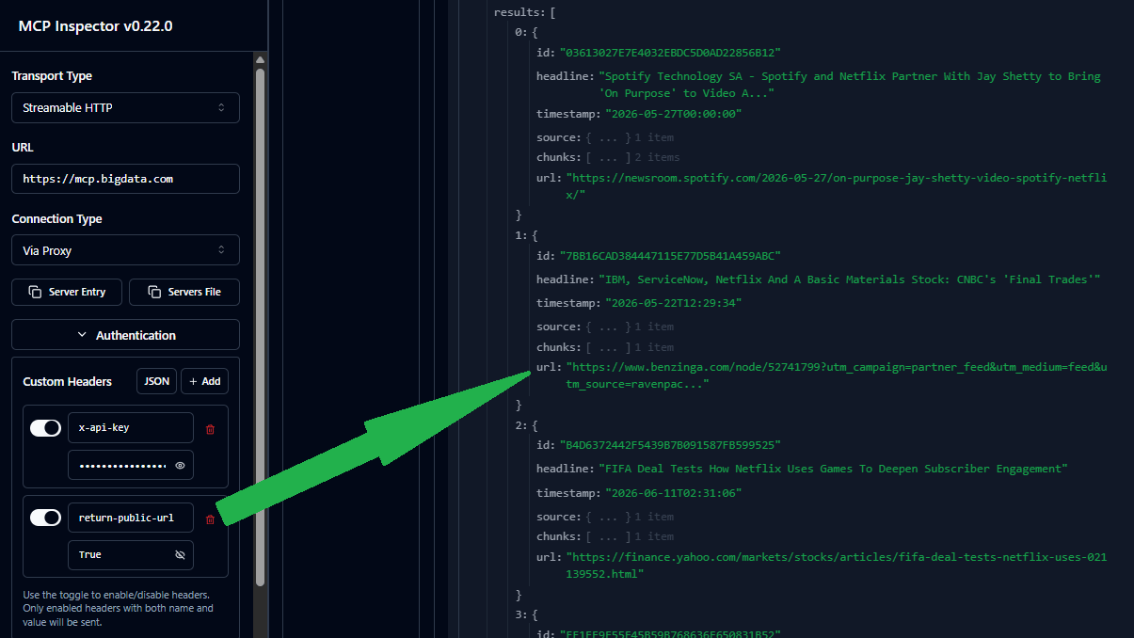Click the Connection Type label
Viewport: 1134px width, 638px height.
tap(56, 218)
